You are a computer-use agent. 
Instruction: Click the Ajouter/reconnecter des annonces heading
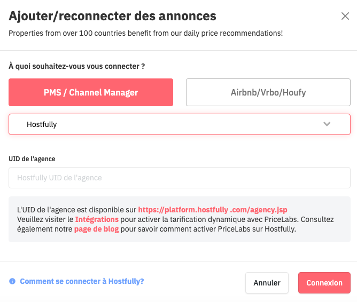click(112, 16)
